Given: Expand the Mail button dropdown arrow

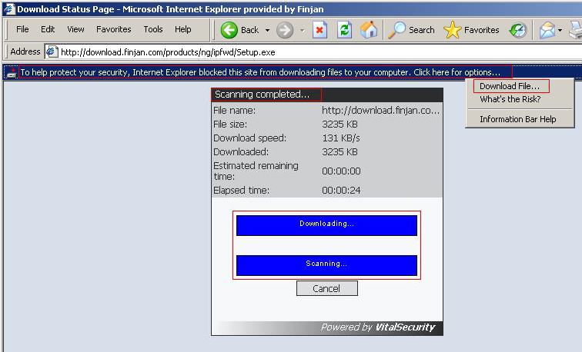Looking at the screenshot, I should click(x=560, y=31).
